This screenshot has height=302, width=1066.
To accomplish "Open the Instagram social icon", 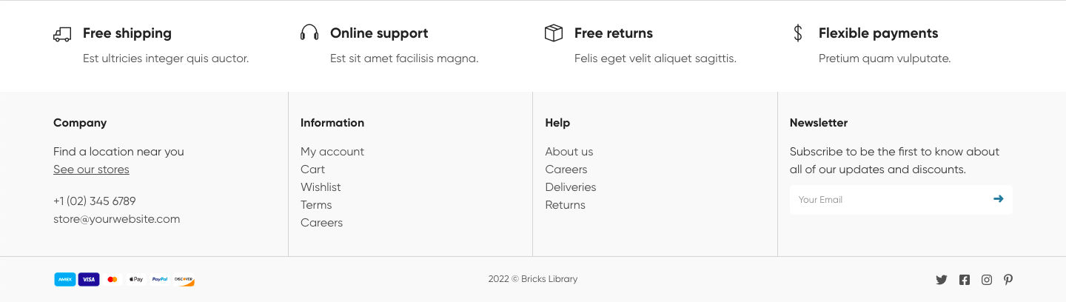I will pyautogui.click(x=987, y=280).
